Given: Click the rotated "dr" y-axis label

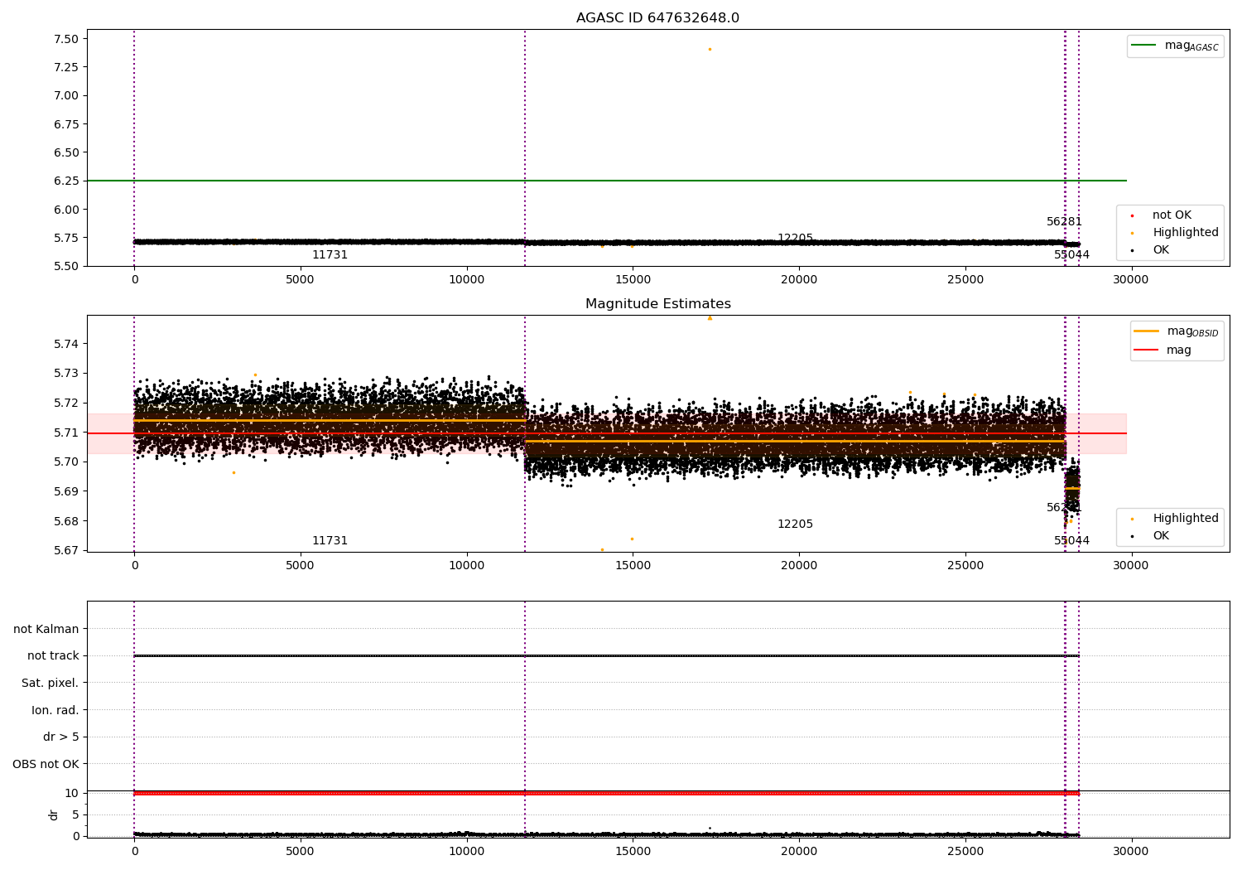Looking at the screenshot, I should coord(54,814).
